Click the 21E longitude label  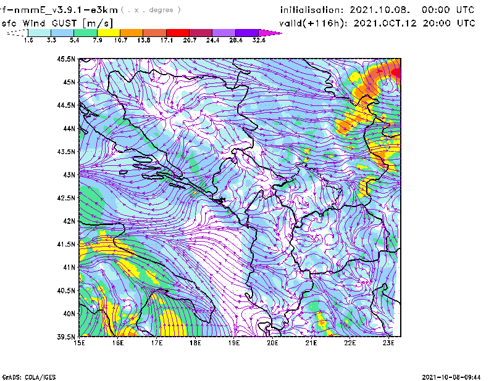click(311, 343)
